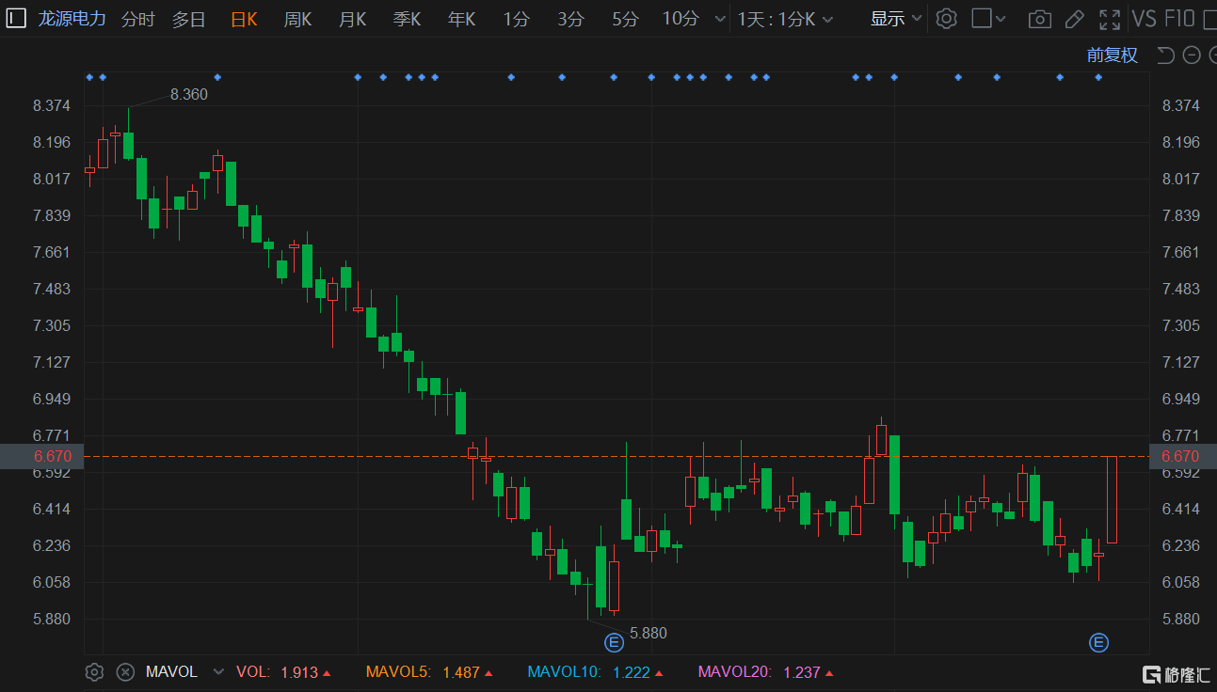Click the 龙源电力 stock name
Screen dimensions: 1217x692
tap(72, 19)
